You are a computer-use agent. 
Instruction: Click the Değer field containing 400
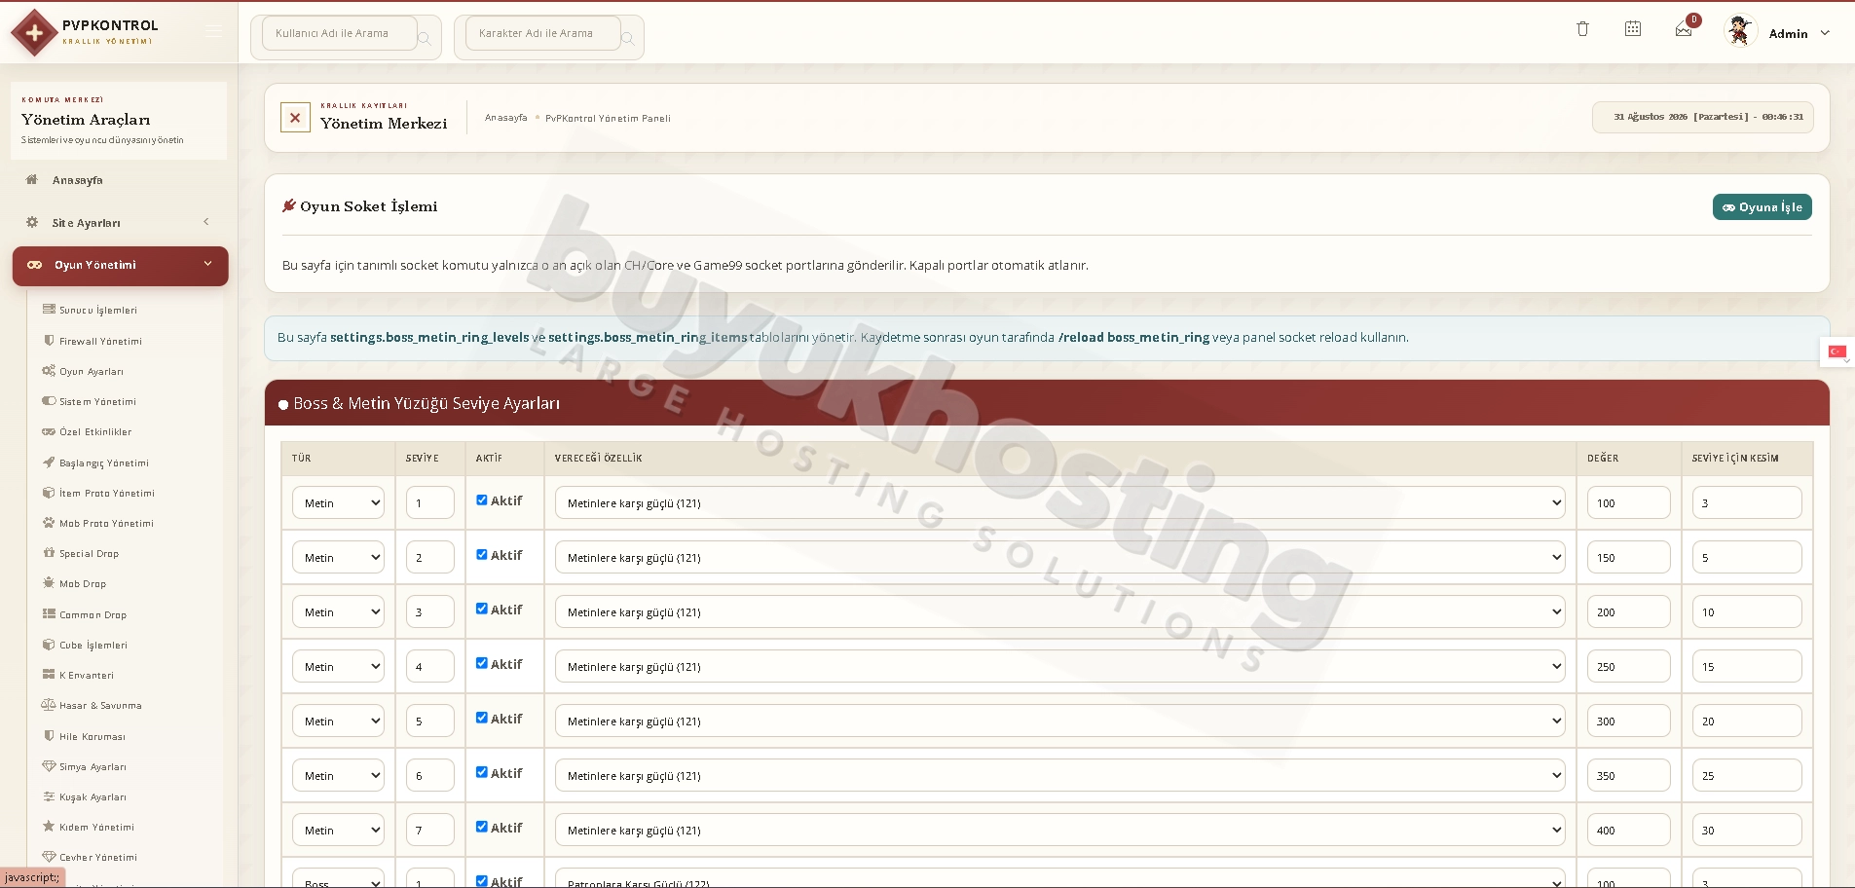[x=1629, y=830]
